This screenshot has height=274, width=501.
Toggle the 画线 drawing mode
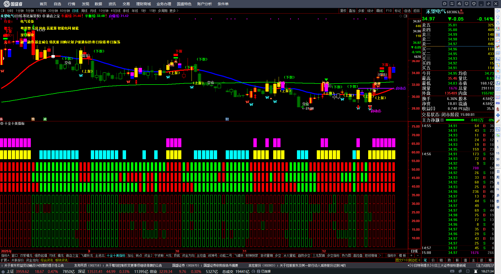click(380, 11)
